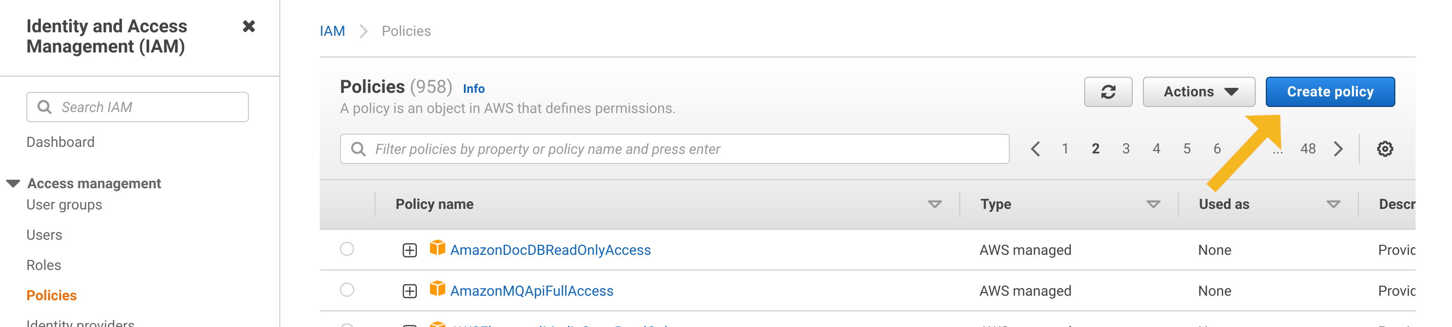Open the Actions dropdown

click(1199, 91)
